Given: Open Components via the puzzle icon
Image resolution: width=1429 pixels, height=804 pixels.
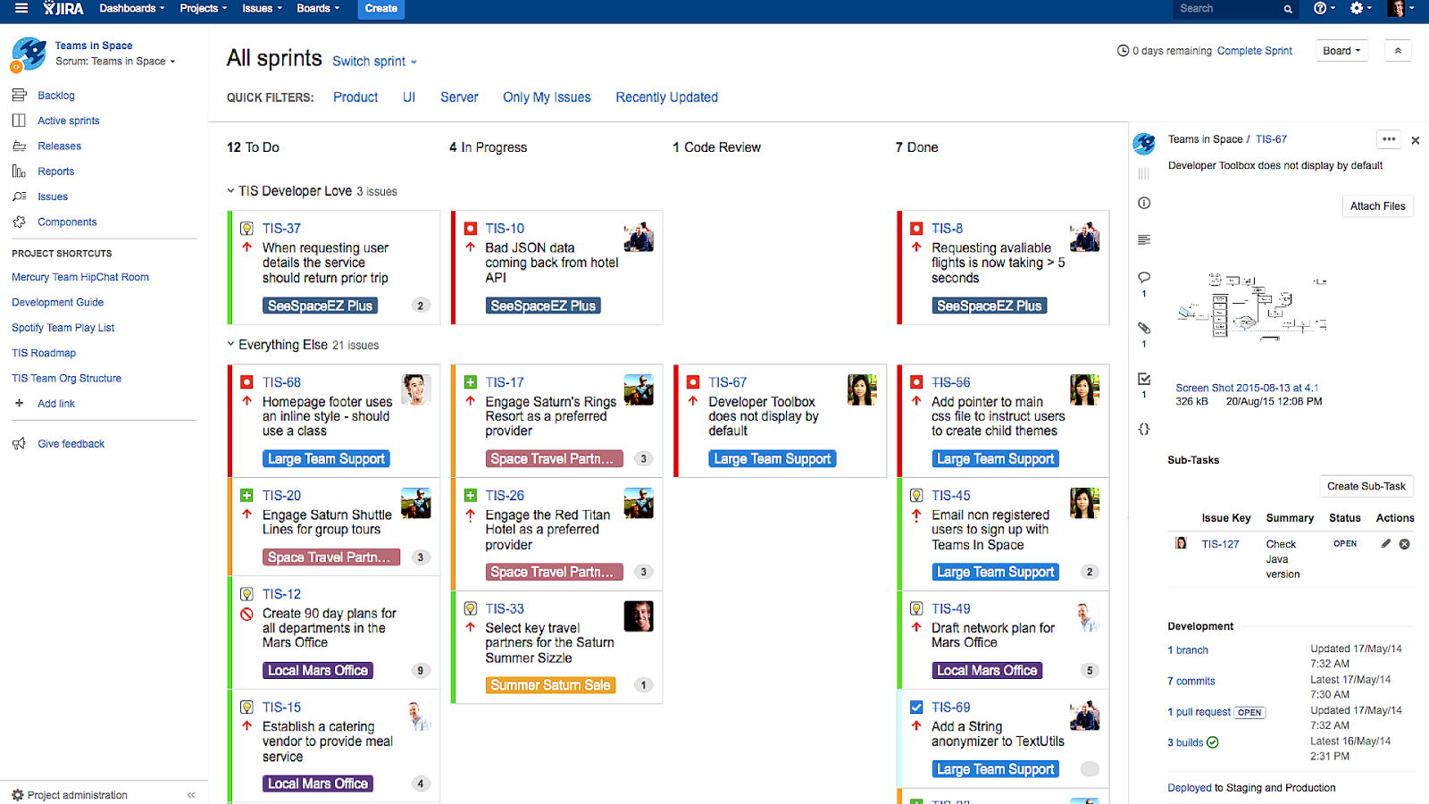Looking at the screenshot, I should [21, 222].
